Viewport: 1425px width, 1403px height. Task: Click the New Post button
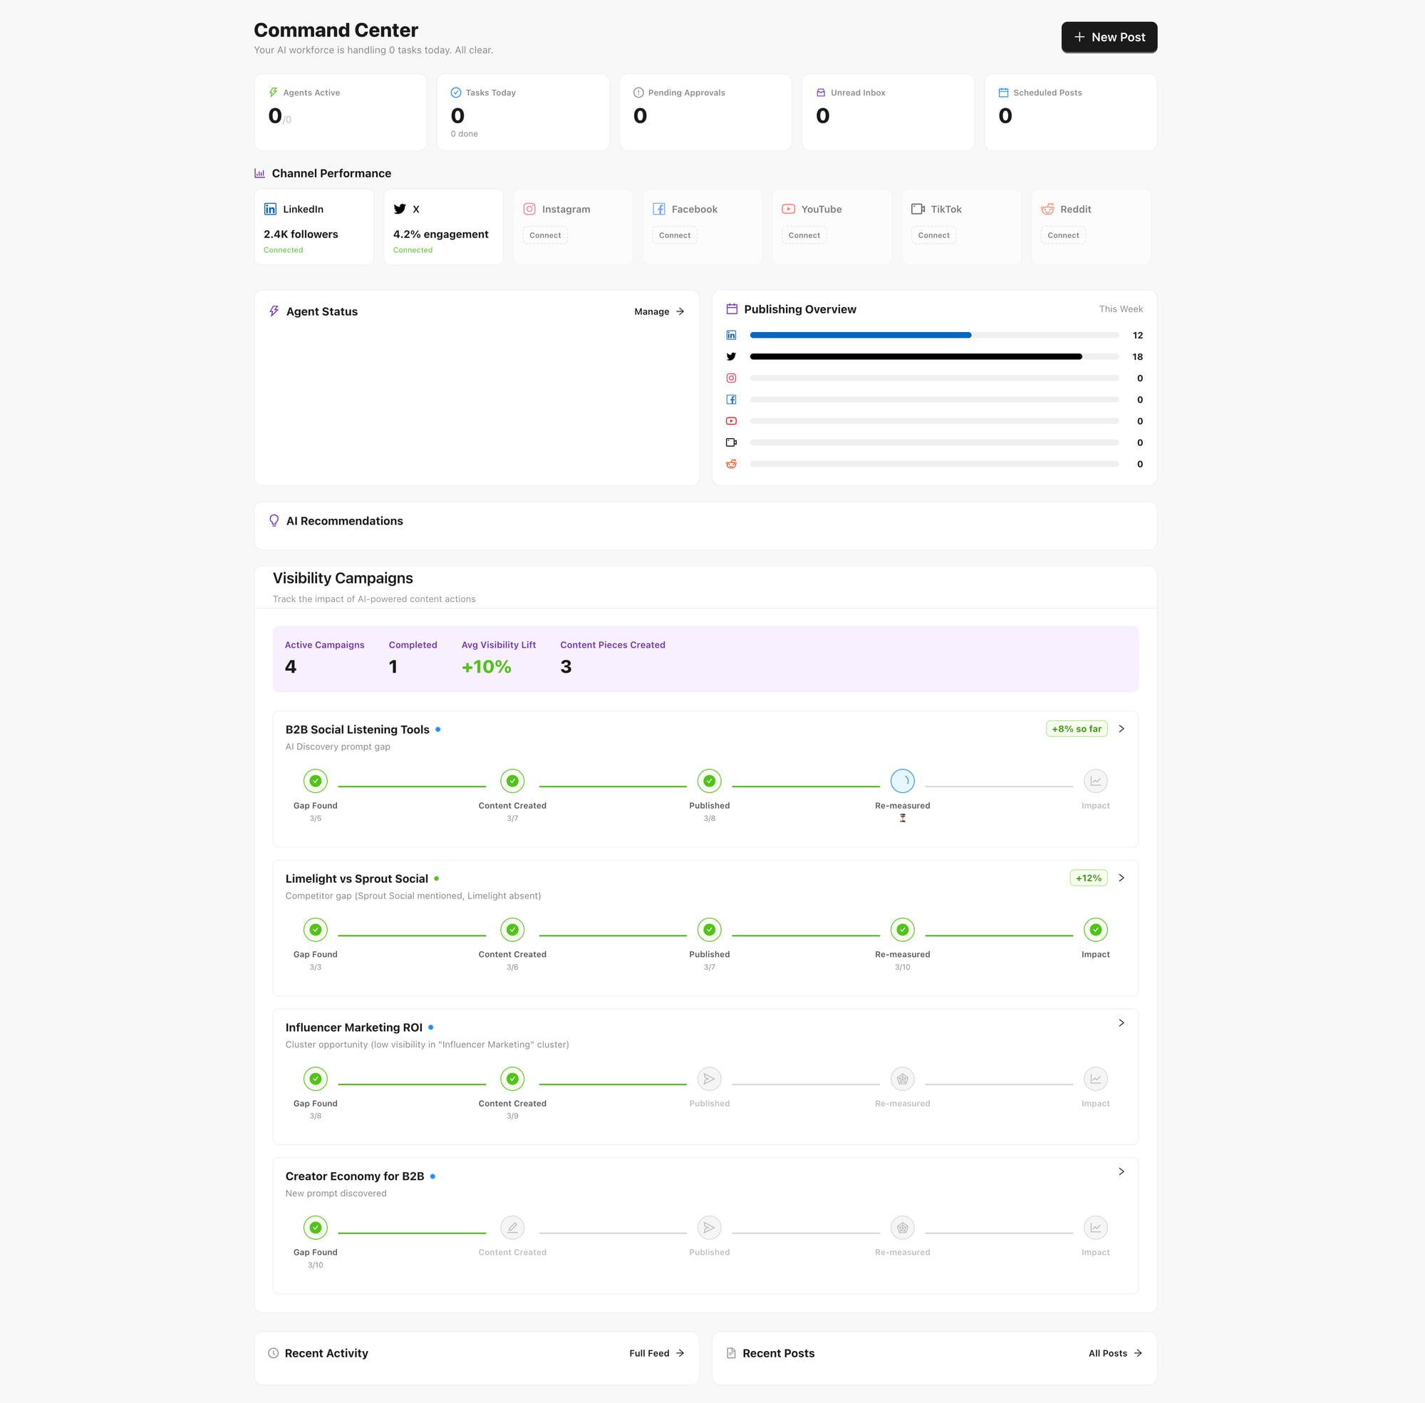coord(1109,37)
